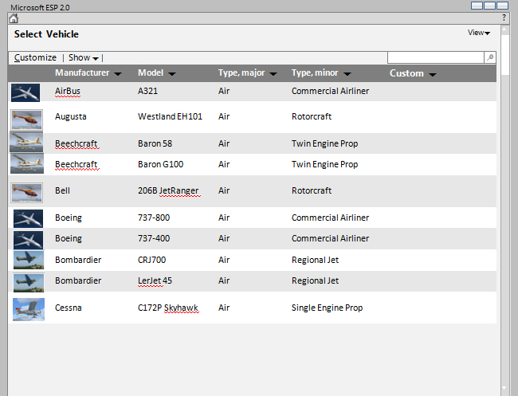Click Regional Jet in the LerJet 45 row
Screen dimensions: 518x396
coord(315,281)
